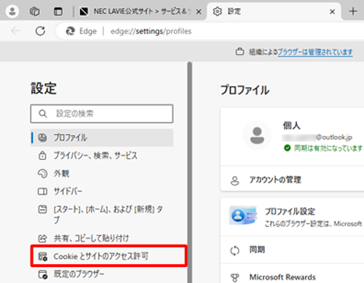Click the プロファイル page heading
This screenshot has height=283, width=364.
click(245, 90)
